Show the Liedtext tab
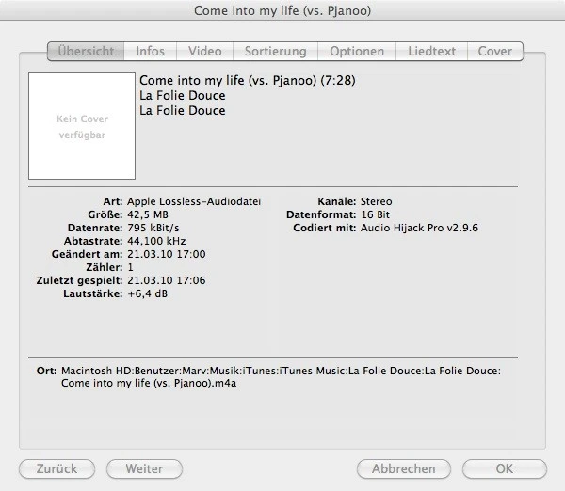The width and height of the screenshot is (565, 491). tap(430, 51)
